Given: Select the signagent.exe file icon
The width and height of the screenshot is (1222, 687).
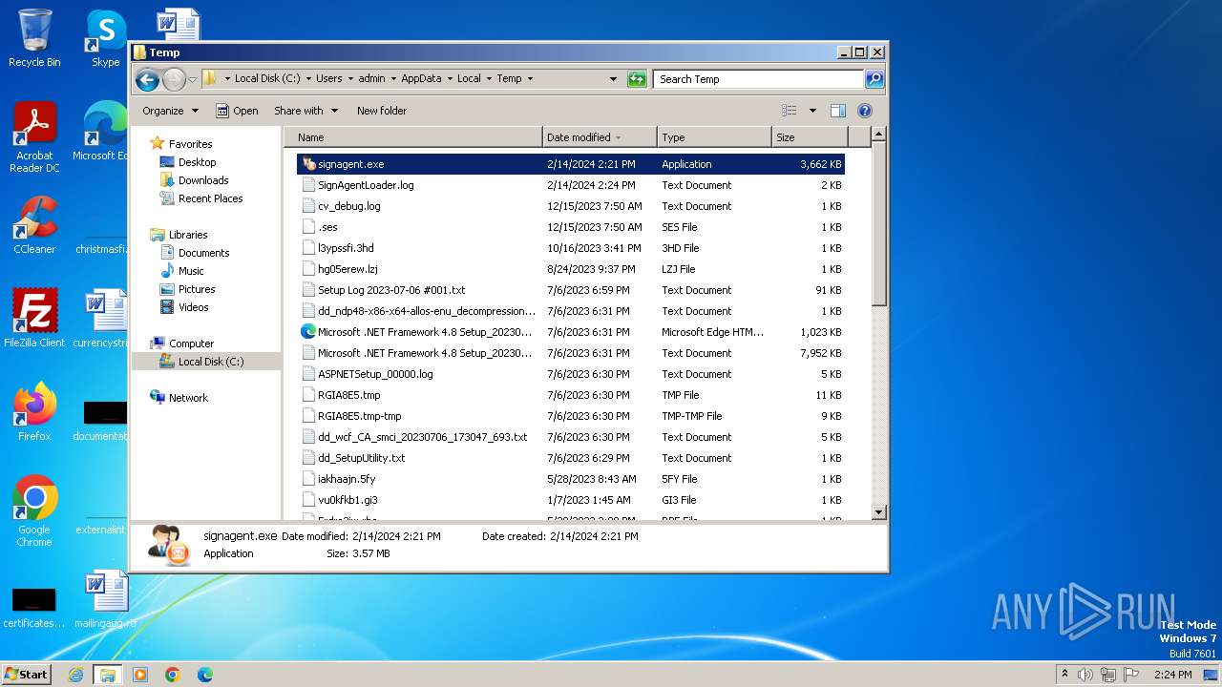Looking at the screenshot, I should 308,164.
